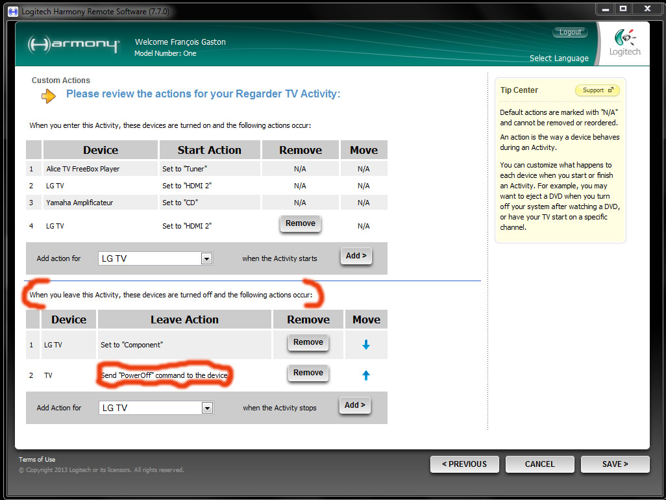The width and height of the screenshot is (666, 500).
Task: Go back with the PREVIOUS button
Action: 464,464
